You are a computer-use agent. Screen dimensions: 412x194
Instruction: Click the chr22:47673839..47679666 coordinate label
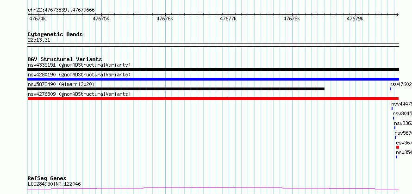61,10
